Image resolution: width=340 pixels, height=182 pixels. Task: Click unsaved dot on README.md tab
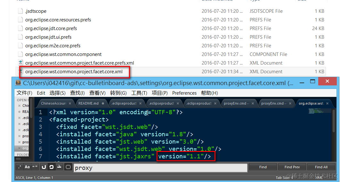tap(103, 104)
